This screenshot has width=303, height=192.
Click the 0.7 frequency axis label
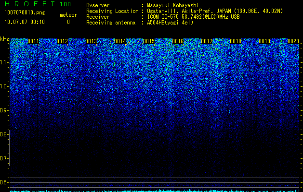click(4, 158)
